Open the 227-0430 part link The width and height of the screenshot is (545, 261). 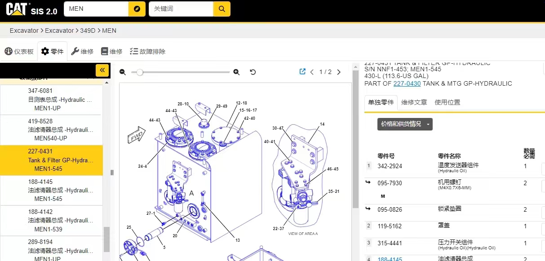pos(407,83)
